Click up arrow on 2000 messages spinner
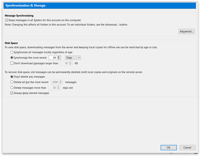The image size is (200, 156). point(61,81)
